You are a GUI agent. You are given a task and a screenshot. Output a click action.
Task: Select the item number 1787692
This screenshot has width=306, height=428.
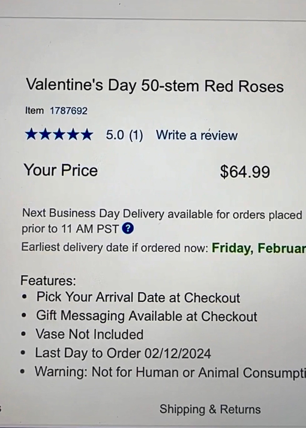tap(69, 111)
